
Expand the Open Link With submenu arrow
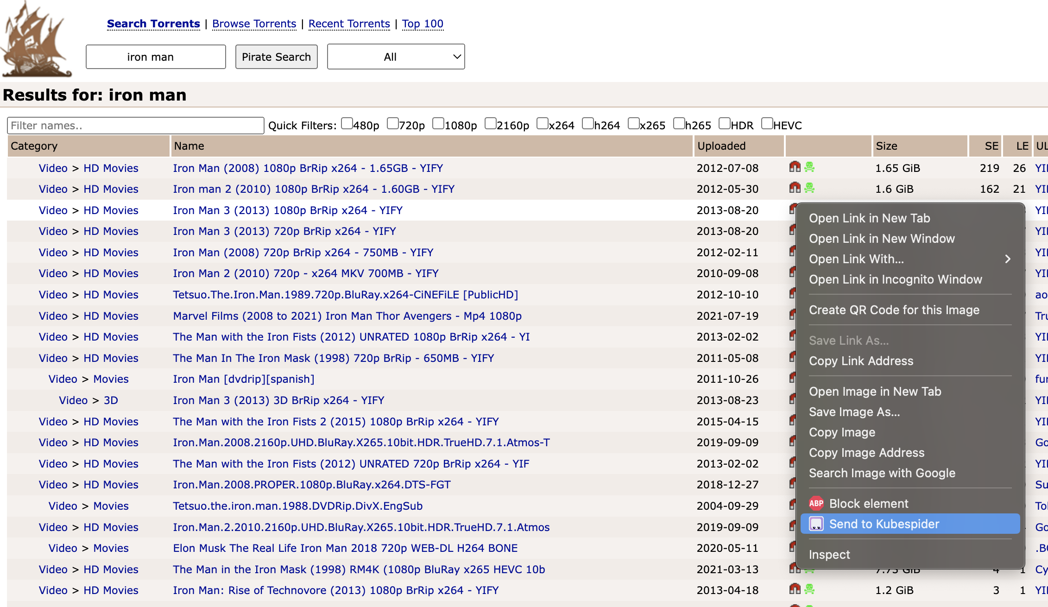1007,259
